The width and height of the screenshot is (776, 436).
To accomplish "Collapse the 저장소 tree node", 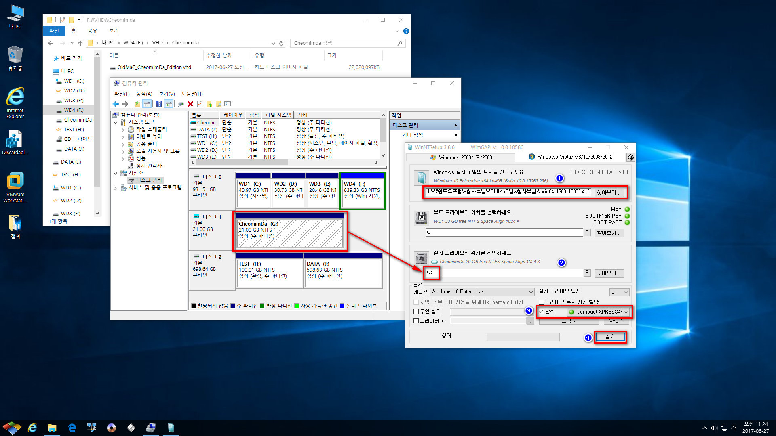I will point(116,173).
